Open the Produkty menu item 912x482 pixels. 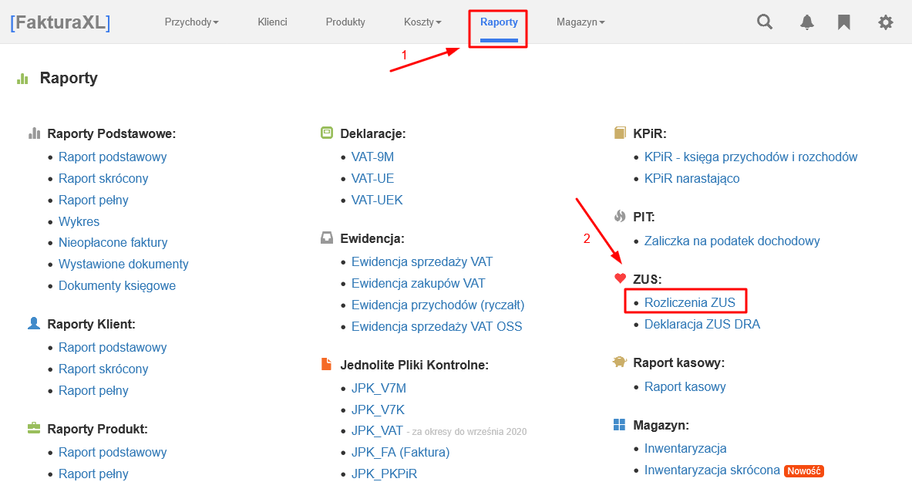[x=345, y=22]
